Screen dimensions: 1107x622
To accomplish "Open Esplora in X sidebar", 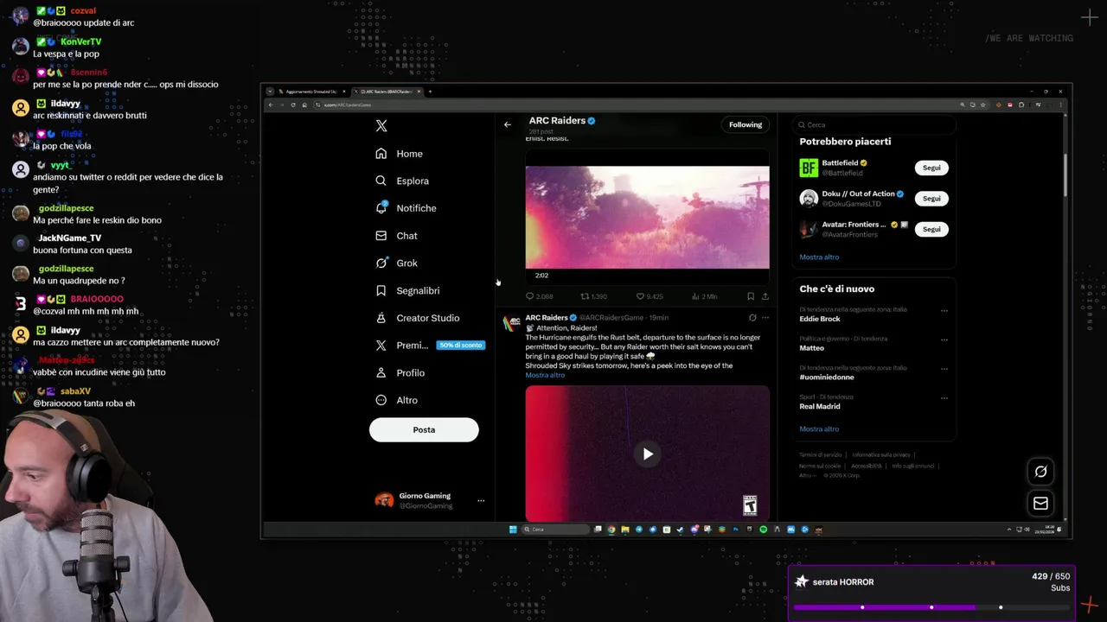I will pyautogui.click(x=402, y=181).
